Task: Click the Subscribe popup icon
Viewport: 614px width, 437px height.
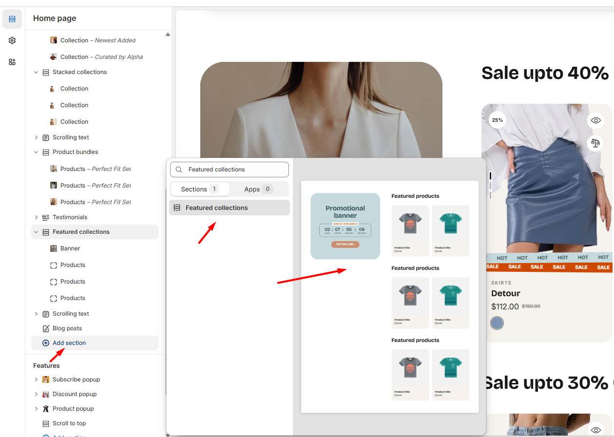Action: 46,380
